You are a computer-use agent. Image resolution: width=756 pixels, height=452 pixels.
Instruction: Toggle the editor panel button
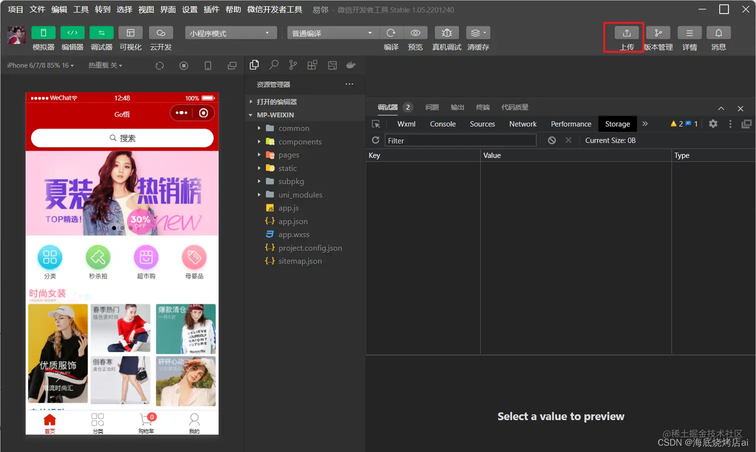click(72, 33)
